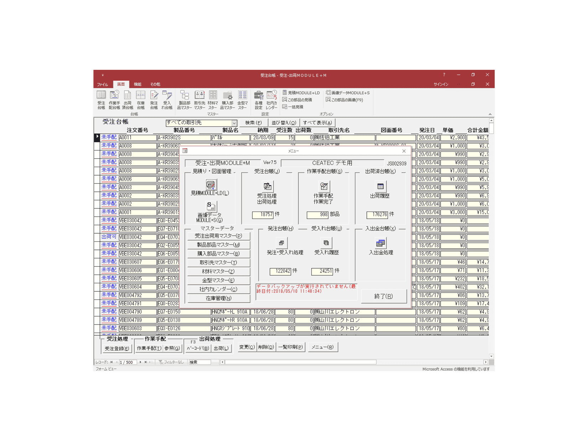Click the record navigator 検索 field

(200, 362)
